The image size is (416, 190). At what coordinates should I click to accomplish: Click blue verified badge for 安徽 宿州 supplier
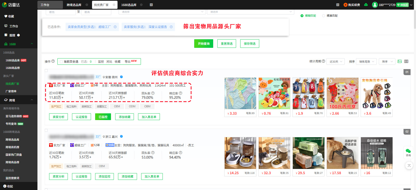[x=121, y=77]
